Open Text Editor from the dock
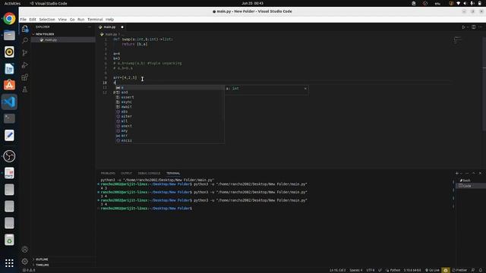Screen dimensions: 486x273 tap(9, 135)
